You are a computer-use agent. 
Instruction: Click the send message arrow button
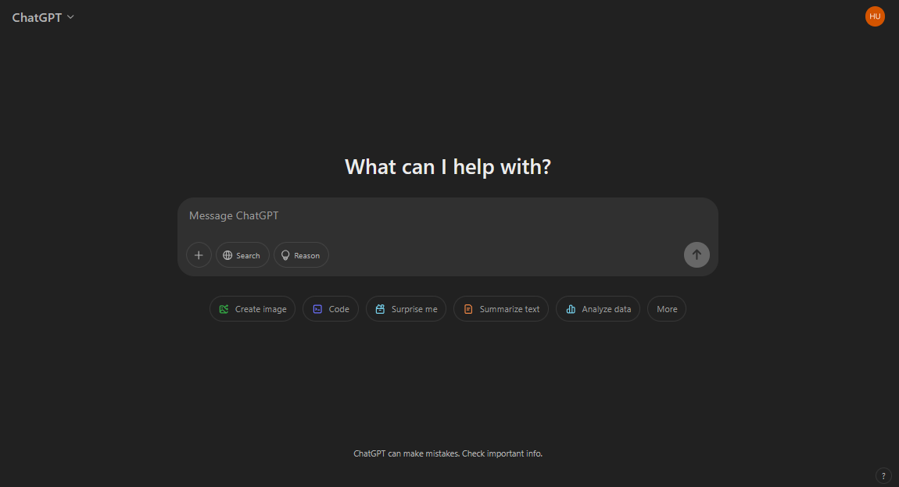click(697, 254)
